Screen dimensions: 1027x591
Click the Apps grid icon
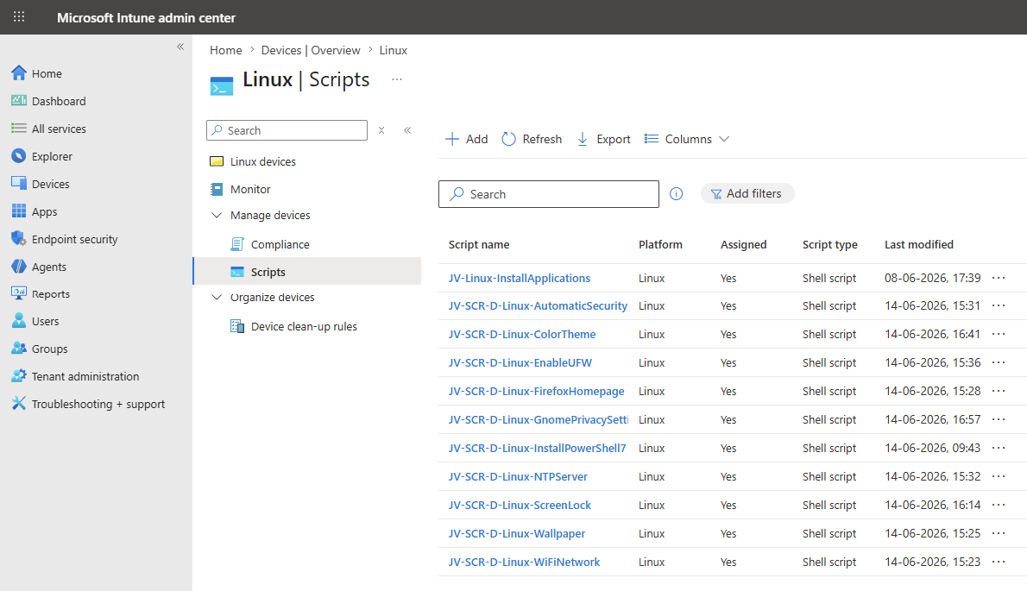pos(19,211)
